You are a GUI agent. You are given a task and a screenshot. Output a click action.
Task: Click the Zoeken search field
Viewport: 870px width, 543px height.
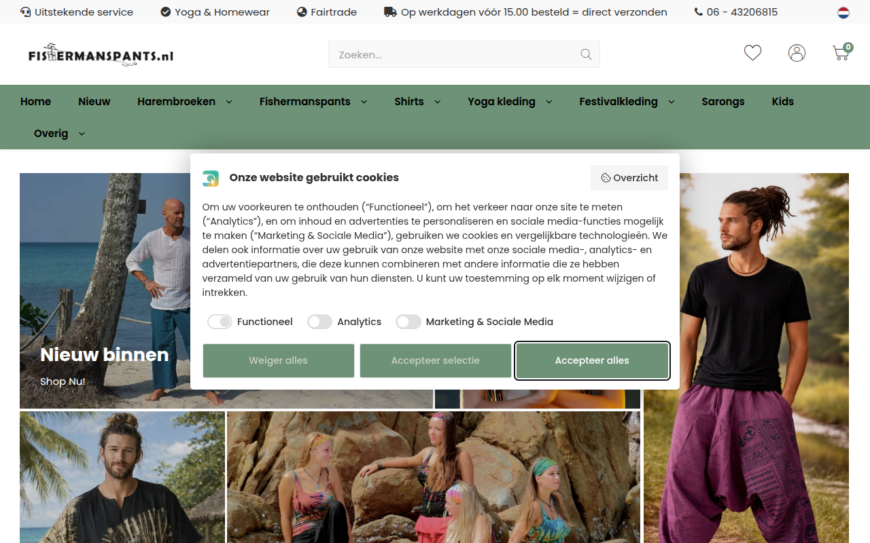[x=464, y=54]
